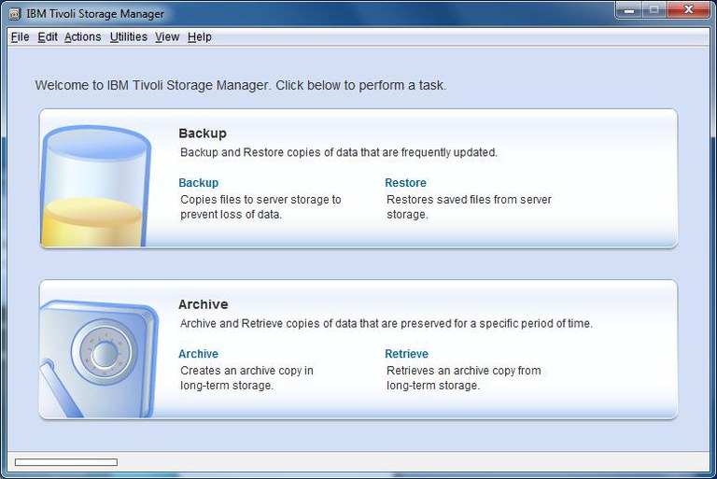The height and width of the screenshot is (479, 717).
Task: Open the View menu
Action: (167, 37)
